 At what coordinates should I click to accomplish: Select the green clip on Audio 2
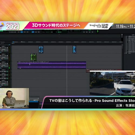(33, 57)
